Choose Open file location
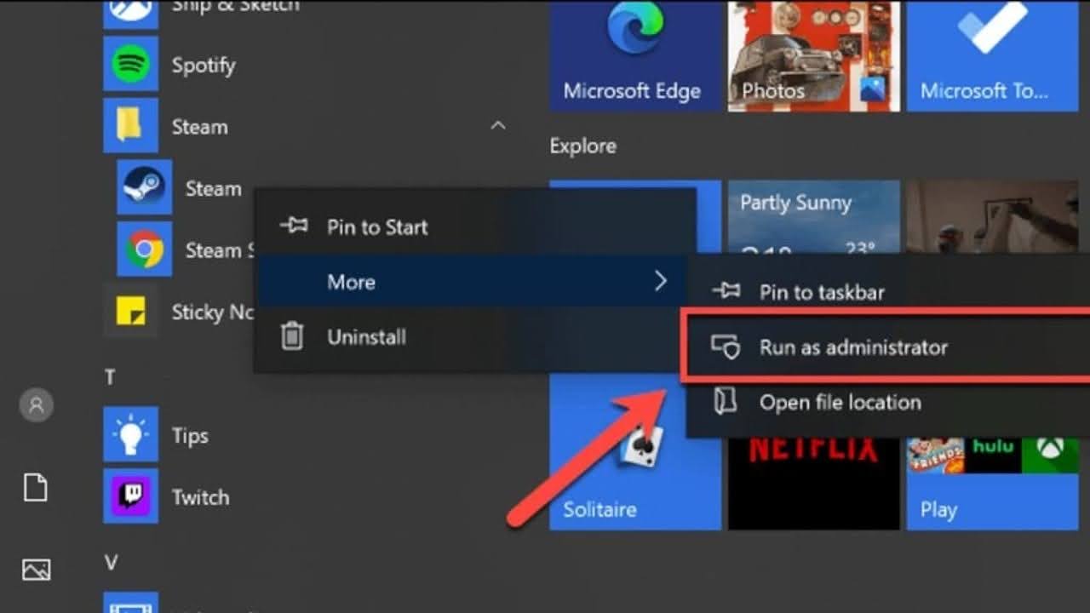This screenshot has height=613, width=1090. click(x=889, y=402)
